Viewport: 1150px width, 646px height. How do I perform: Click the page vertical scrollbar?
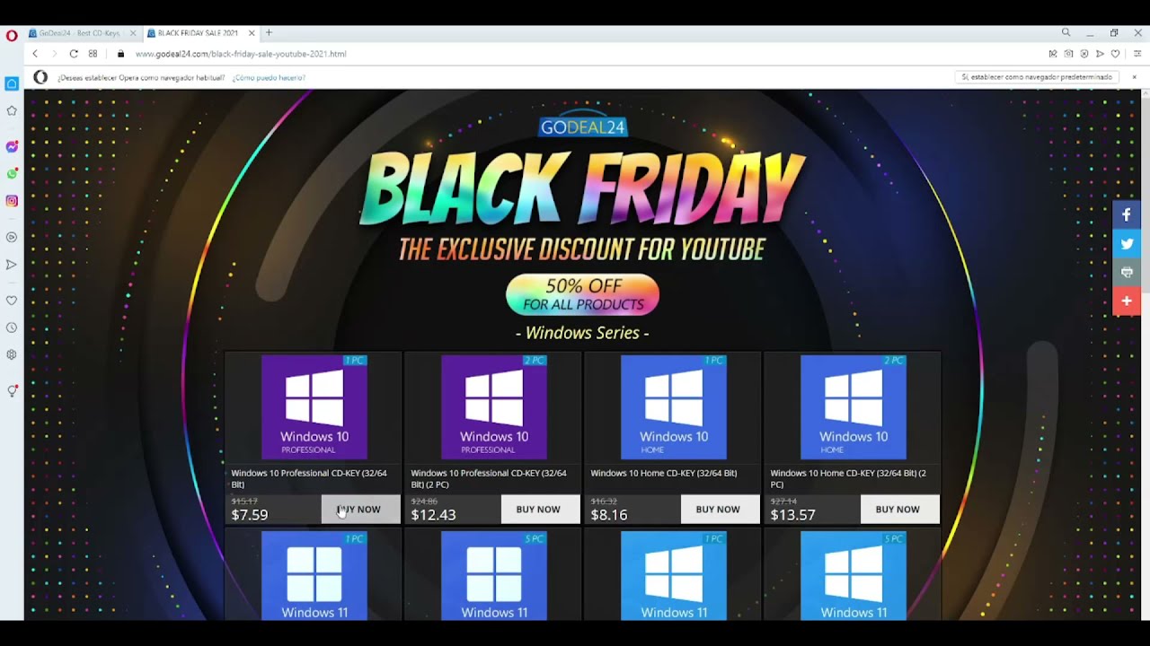coord(1145,354)
